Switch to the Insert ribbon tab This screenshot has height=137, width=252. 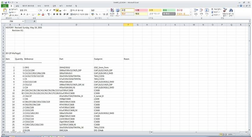pos(17,6)
